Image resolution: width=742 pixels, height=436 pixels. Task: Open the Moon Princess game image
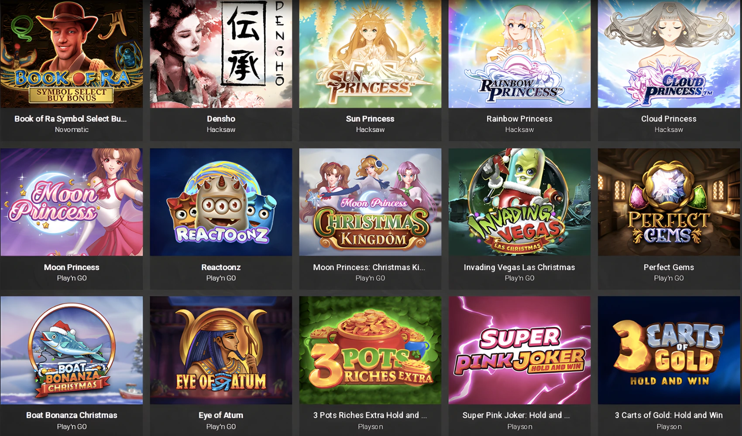click(x=72, y=202)
